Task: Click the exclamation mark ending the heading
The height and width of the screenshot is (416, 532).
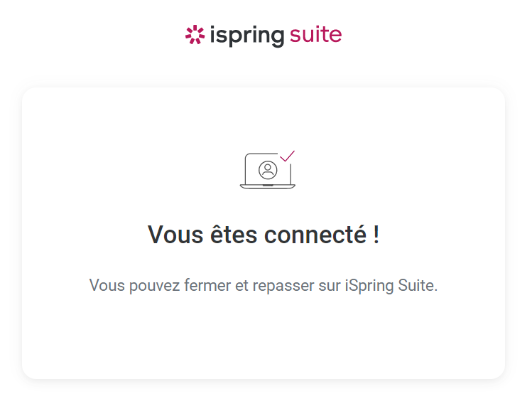Action: 376,235
